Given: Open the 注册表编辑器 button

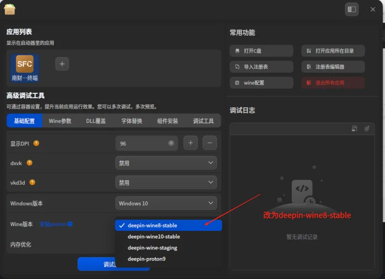Looking at the screenshot, I should coord(333,67).
